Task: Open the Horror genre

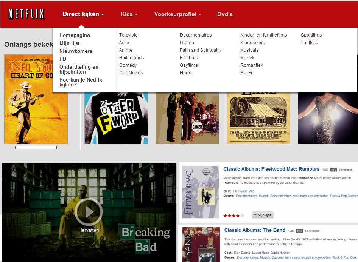Action: tap(186, 73)
